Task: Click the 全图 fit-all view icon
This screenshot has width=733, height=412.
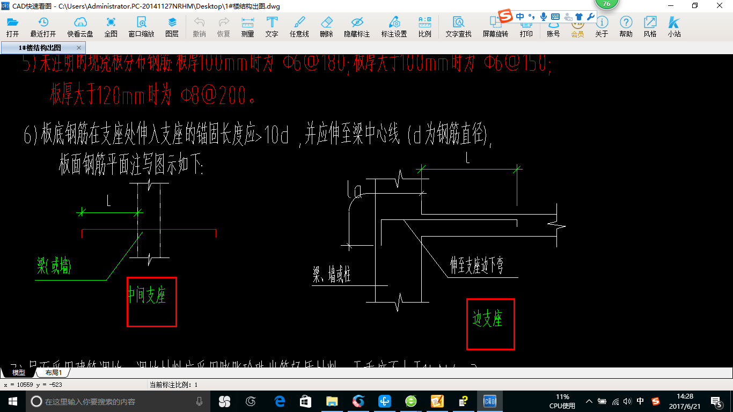Action: coord(111,26)
